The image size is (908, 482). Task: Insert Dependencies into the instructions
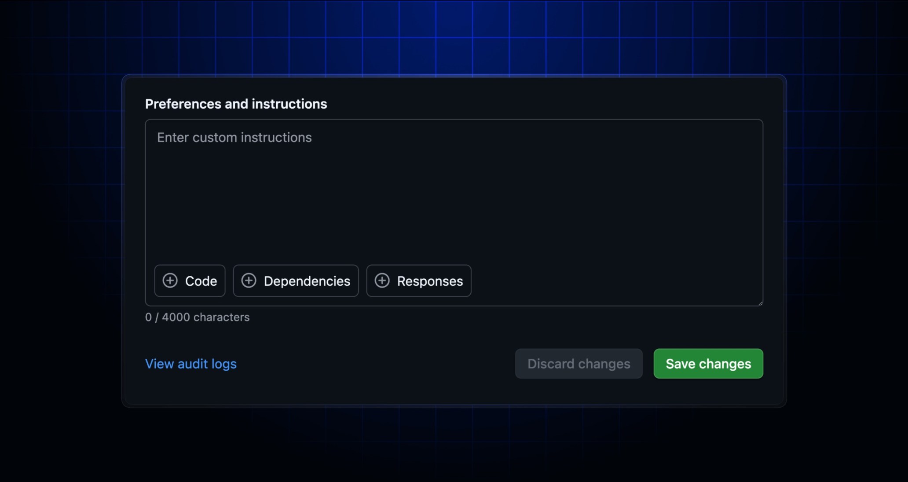point(296,281)
